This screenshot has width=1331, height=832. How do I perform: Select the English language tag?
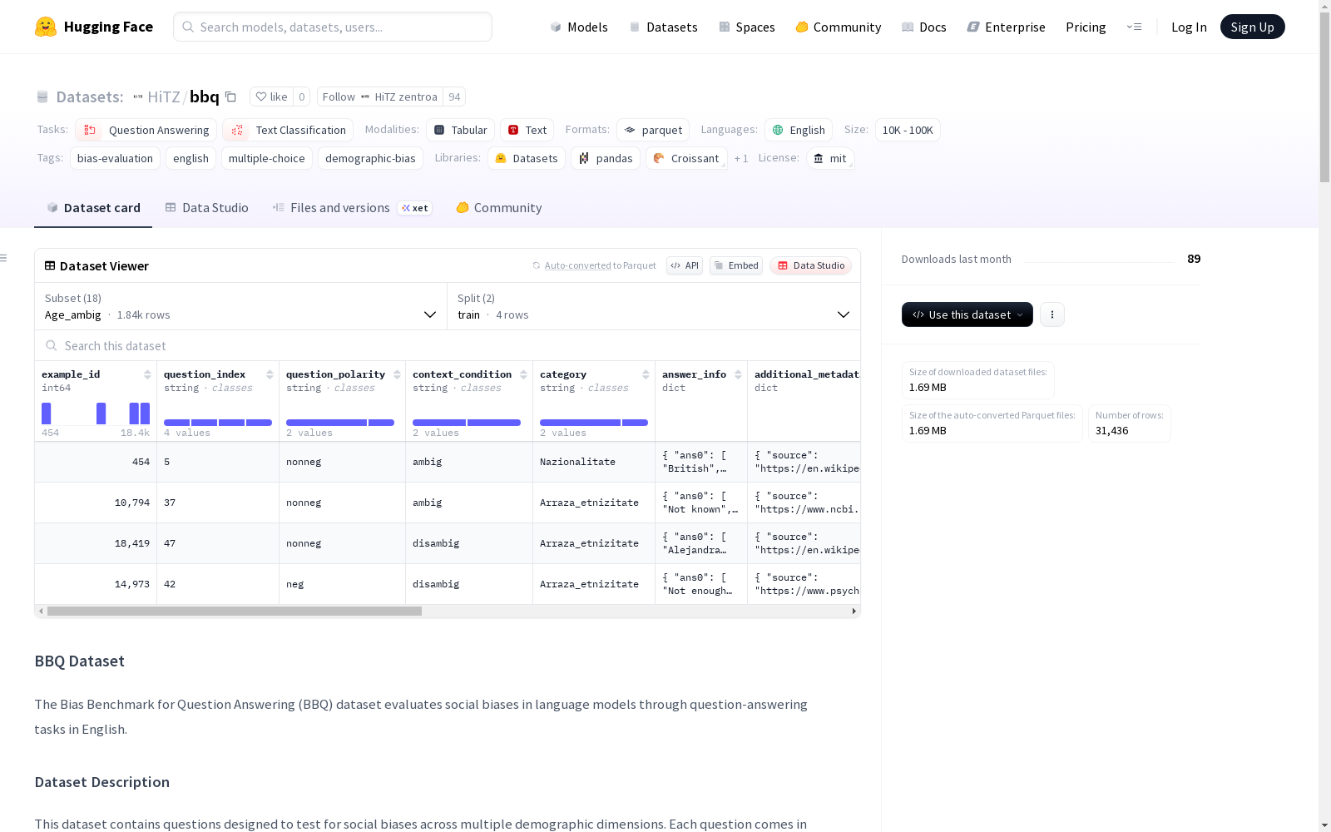[799, 130]
